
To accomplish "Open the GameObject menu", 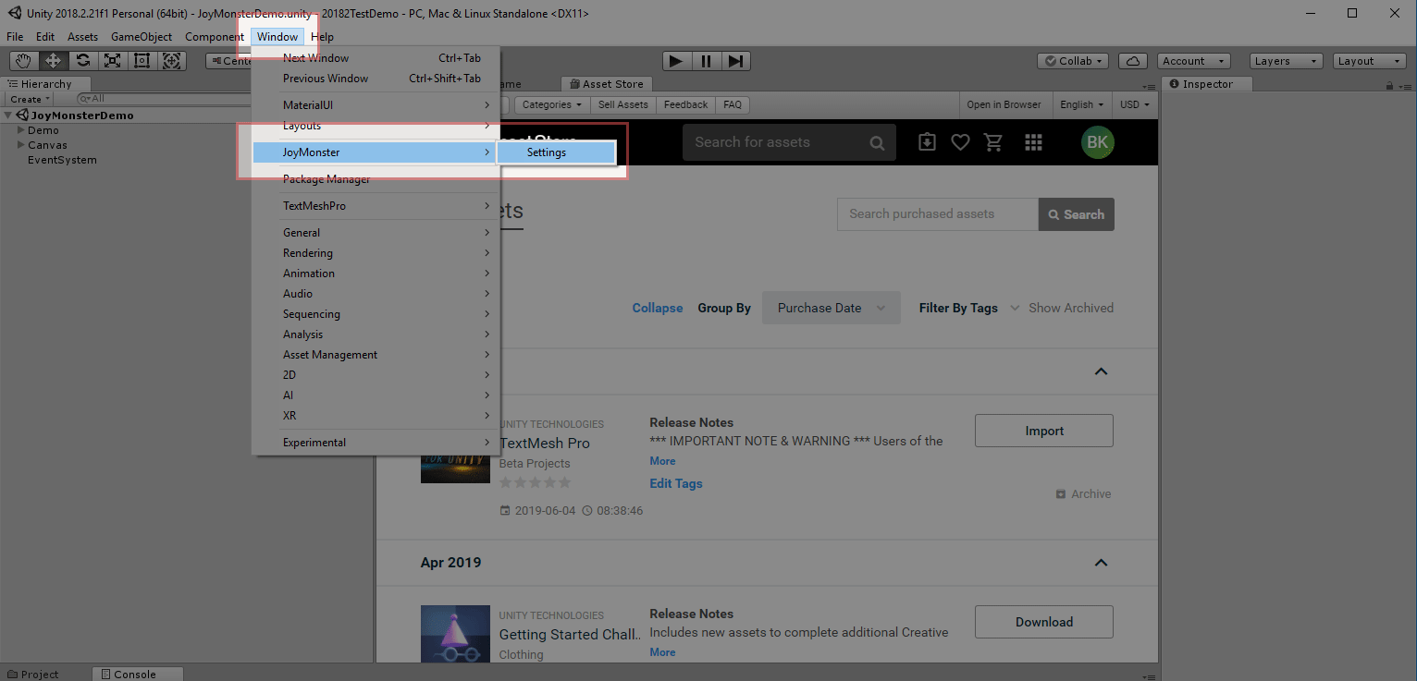I will click(x=142, y=37).
